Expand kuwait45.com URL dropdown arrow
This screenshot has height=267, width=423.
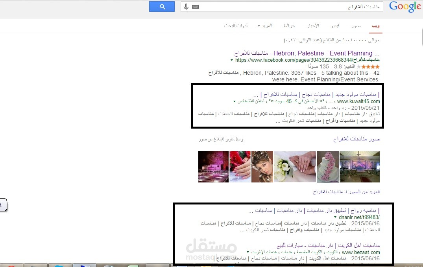235,101
